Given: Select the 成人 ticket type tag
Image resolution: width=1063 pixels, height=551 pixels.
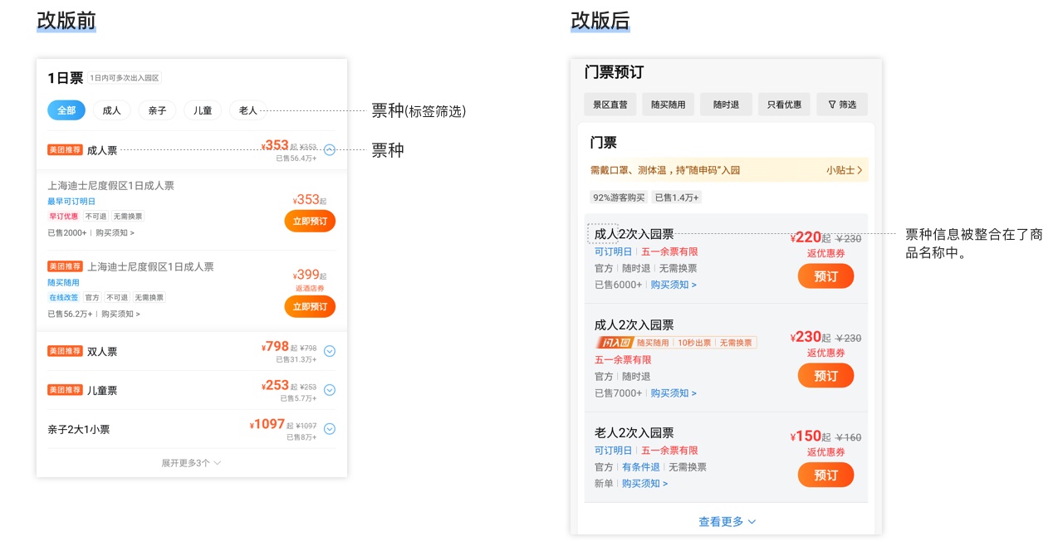Looking at the screenshot, I should 111,110.
